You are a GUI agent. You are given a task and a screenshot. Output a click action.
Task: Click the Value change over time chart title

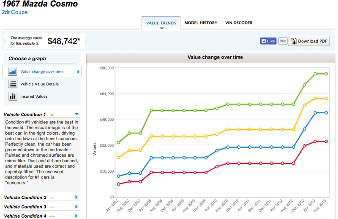[x=215, y=57]
